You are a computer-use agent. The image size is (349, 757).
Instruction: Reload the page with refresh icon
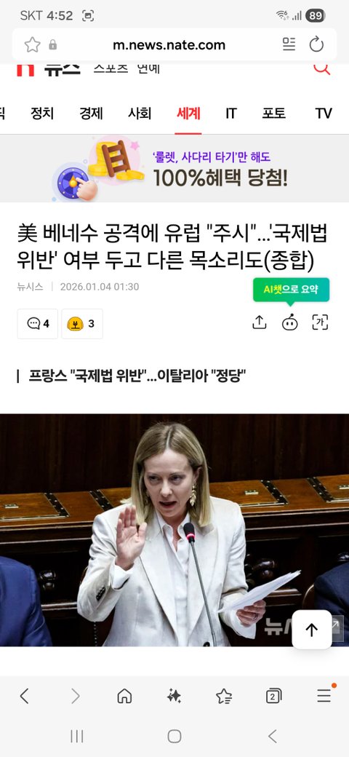[x=317, y=44]
